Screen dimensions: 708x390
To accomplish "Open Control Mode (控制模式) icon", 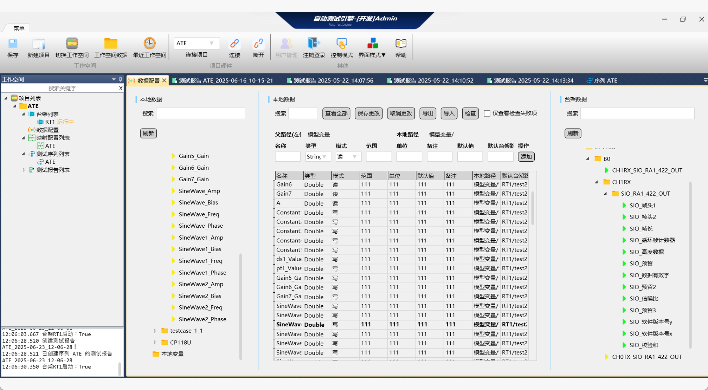I will 341,44.
